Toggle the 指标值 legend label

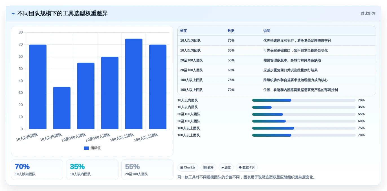click(x=95, y=148)
